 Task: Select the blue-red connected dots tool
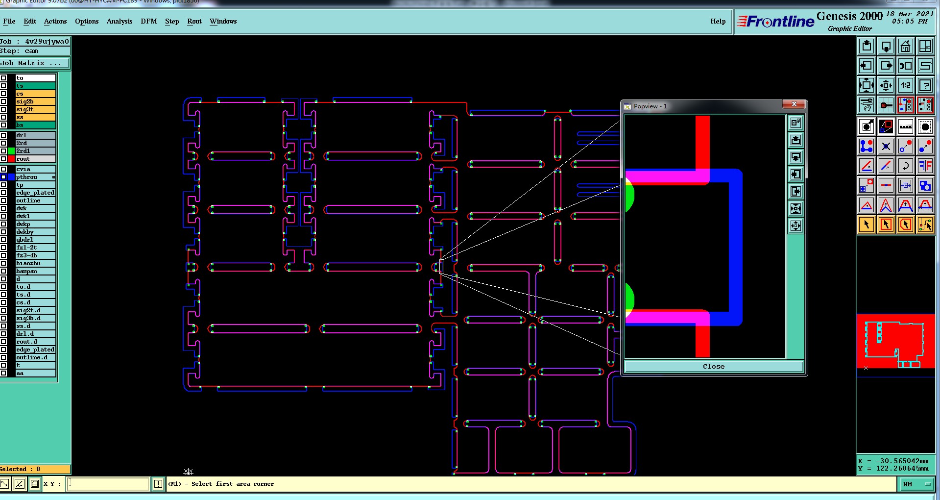pyautogui.click(x=867, y=146)
